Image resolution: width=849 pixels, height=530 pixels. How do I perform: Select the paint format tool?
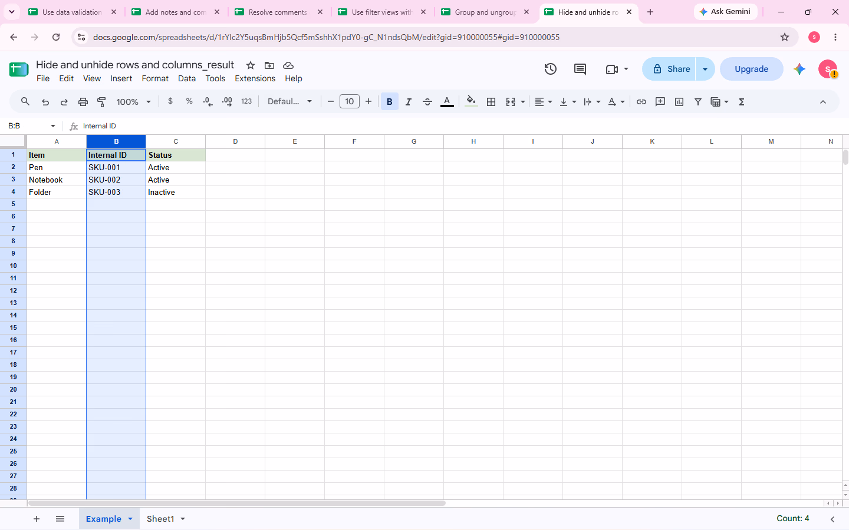[x=101, y=102]
